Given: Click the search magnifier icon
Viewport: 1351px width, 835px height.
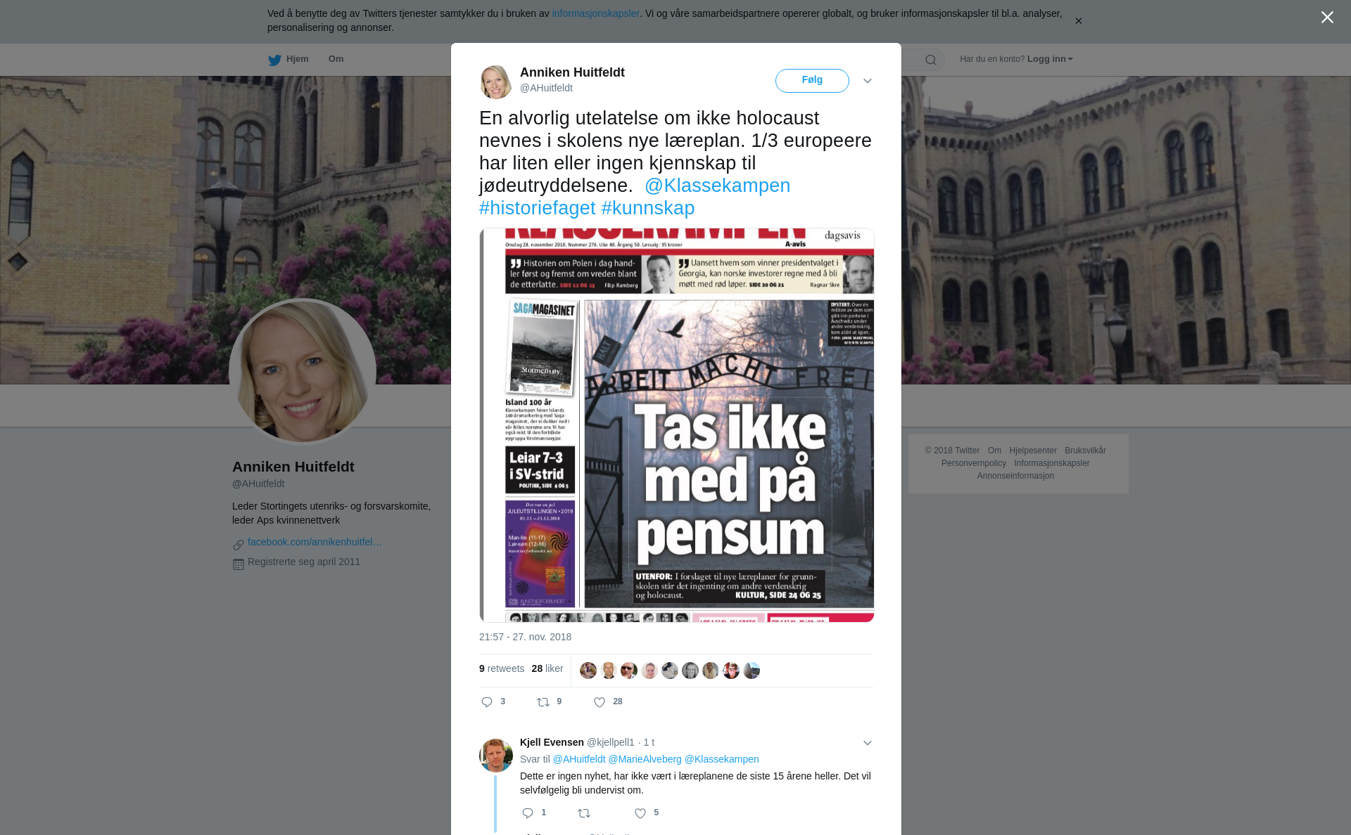Looking at the screenshot, I should point(931,60).
